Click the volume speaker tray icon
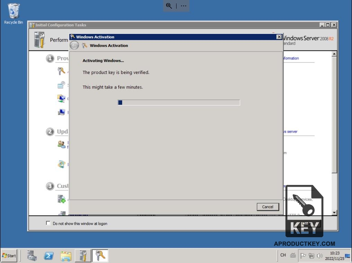Viewport: 352px width, 263px height. coord(319,256)
